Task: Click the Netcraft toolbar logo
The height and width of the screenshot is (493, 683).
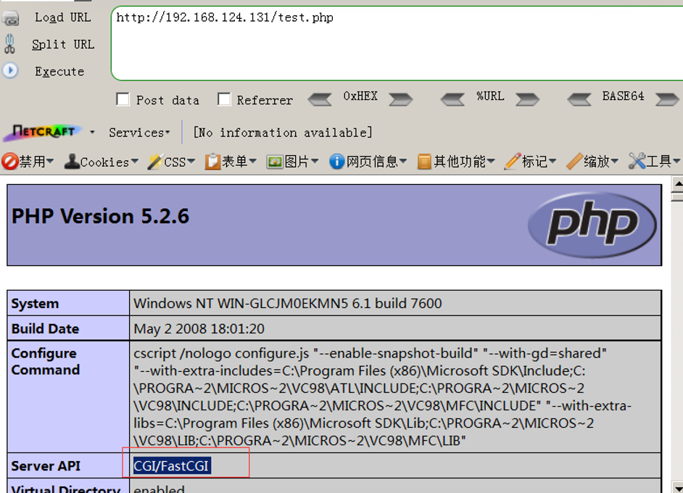Action: [x=42, y=132]
